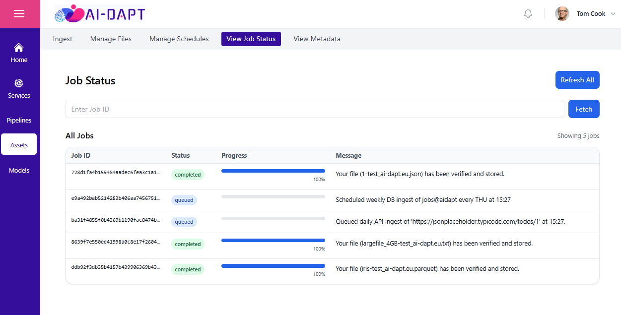The width and height of the screenshot is (621, 315).
Task: Click message about jsonplaceholder.typicode.com daily ingest
Action: point(451,222)
